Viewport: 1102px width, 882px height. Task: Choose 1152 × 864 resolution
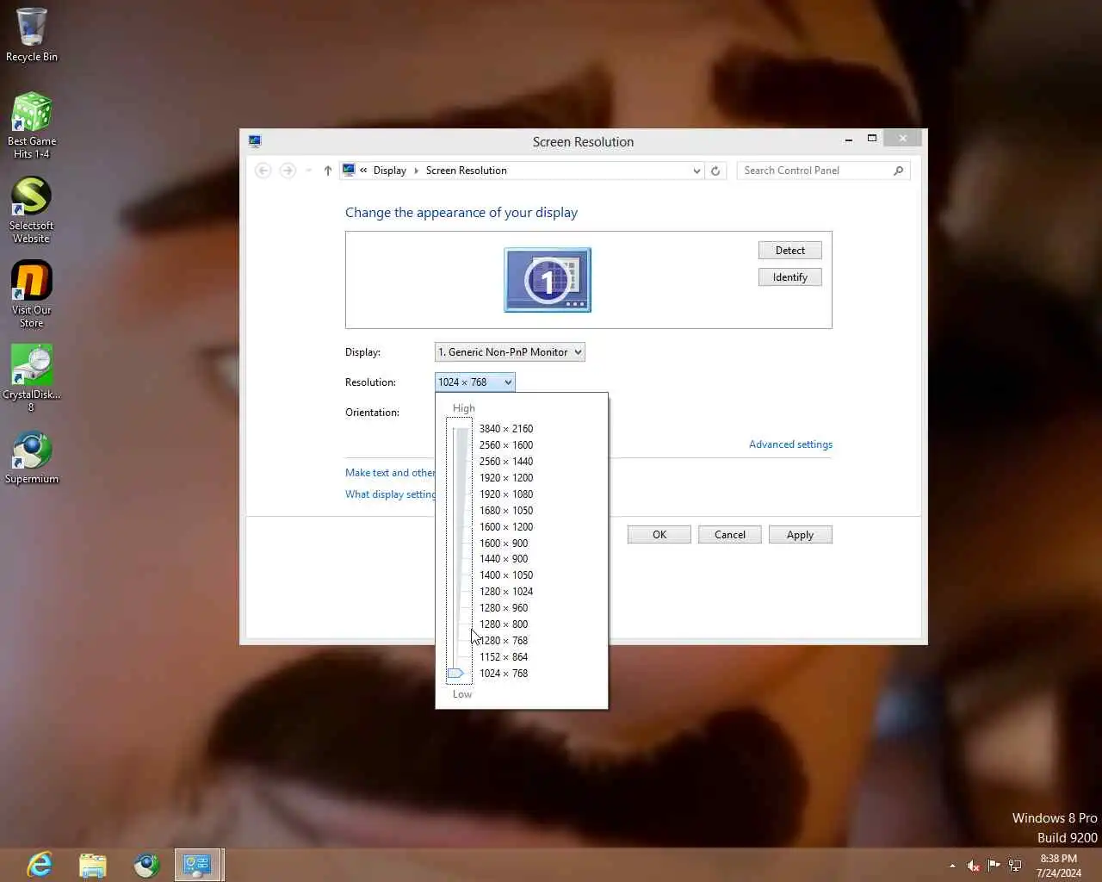(x=504, y=657)
